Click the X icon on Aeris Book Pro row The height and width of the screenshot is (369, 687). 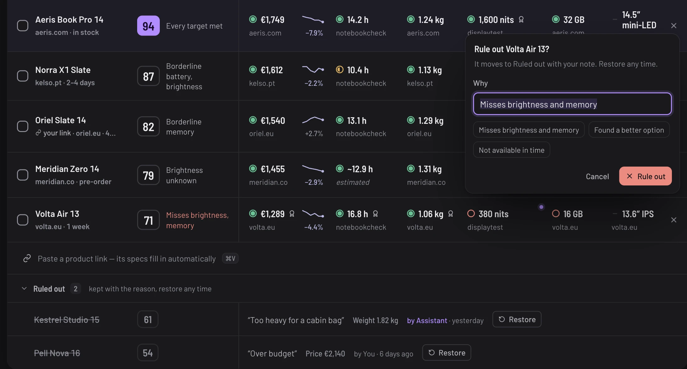673,26
